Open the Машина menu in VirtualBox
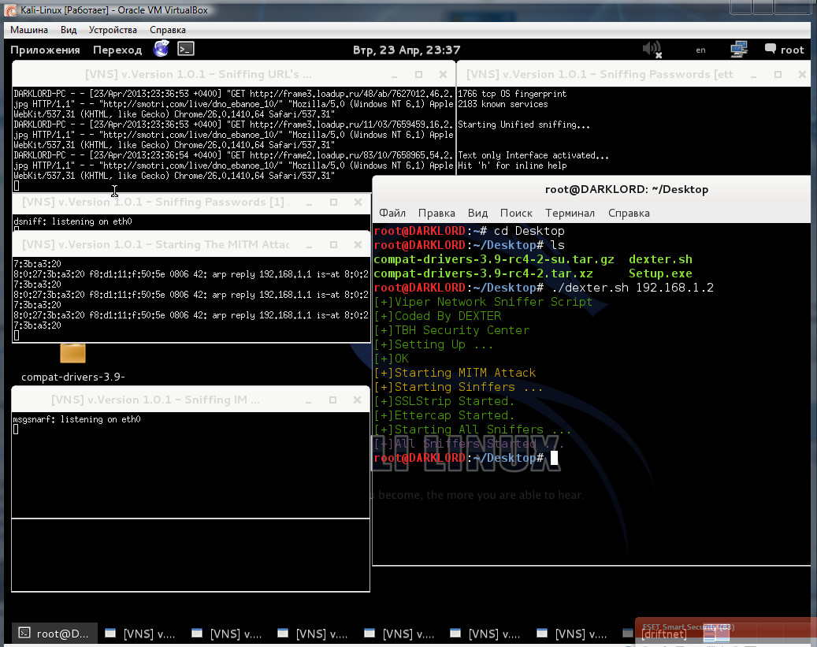The width and height of the screenshot is (817, 647). tap(29, 30)
